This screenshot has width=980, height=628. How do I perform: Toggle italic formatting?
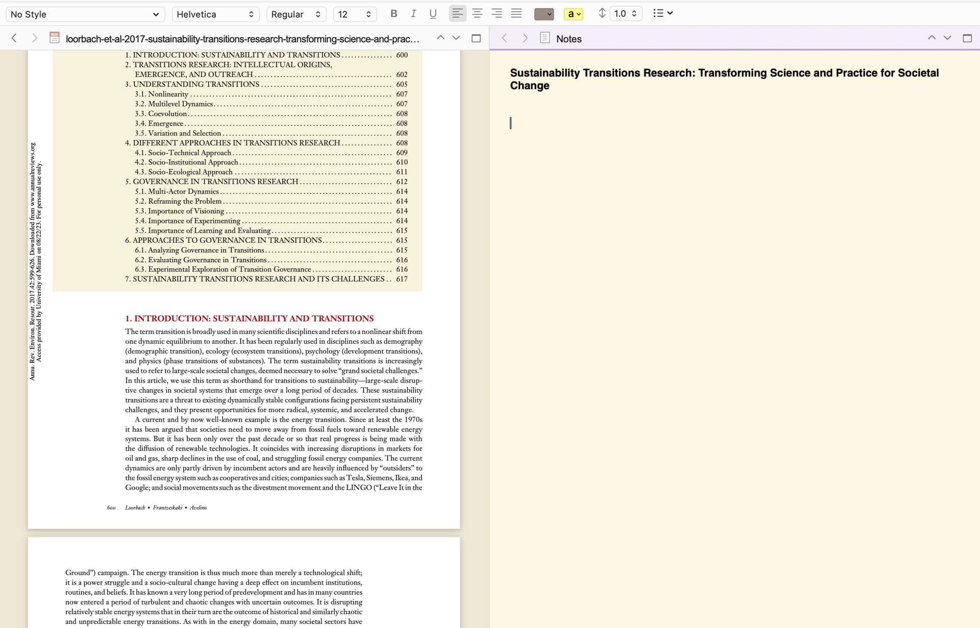[x=413, y=14]
